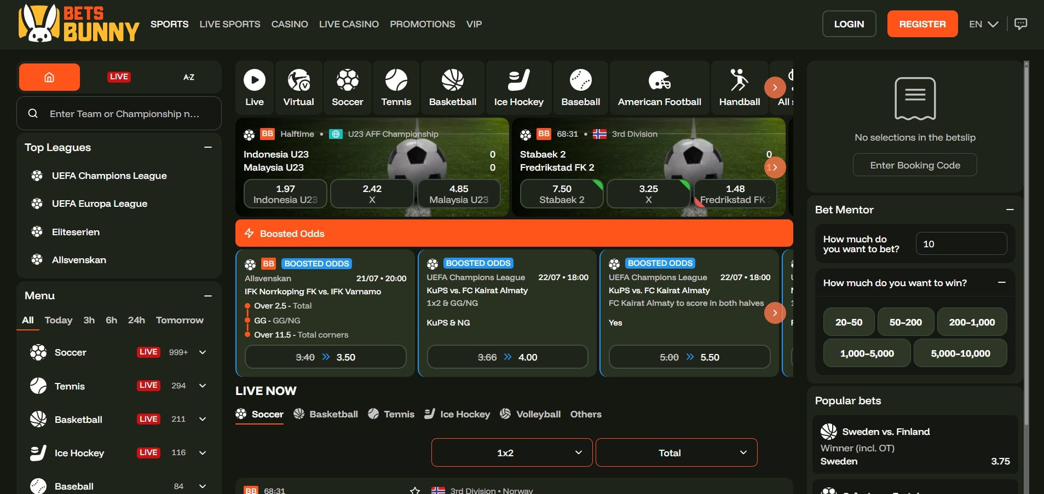Screen dimensions: 1044x494
Task: Switch to Basketball tab in Live Now
Action: pyautogui.click(x=326, y=414)
